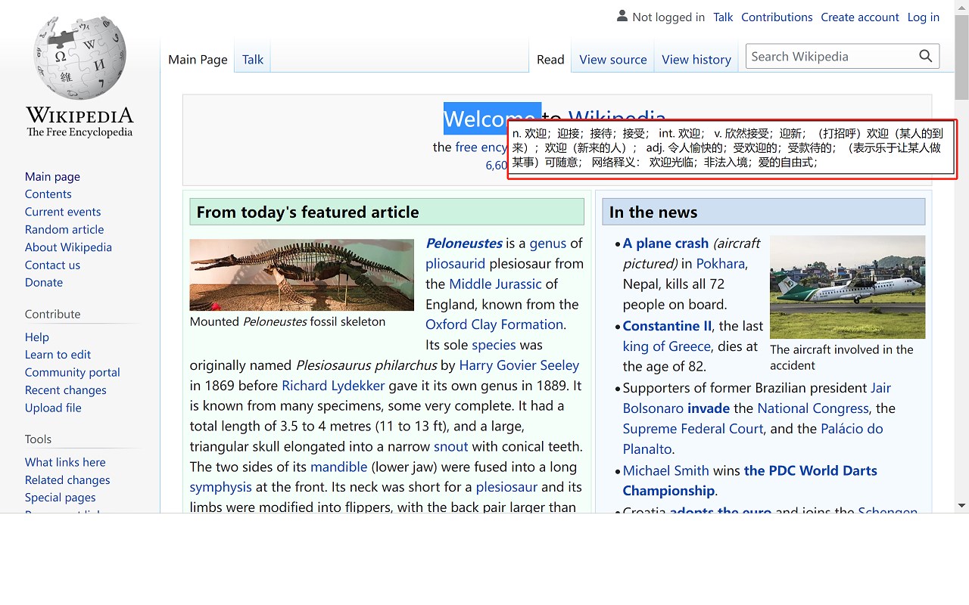Open the Oxford Clay Formation link

(x=494, y=324)
